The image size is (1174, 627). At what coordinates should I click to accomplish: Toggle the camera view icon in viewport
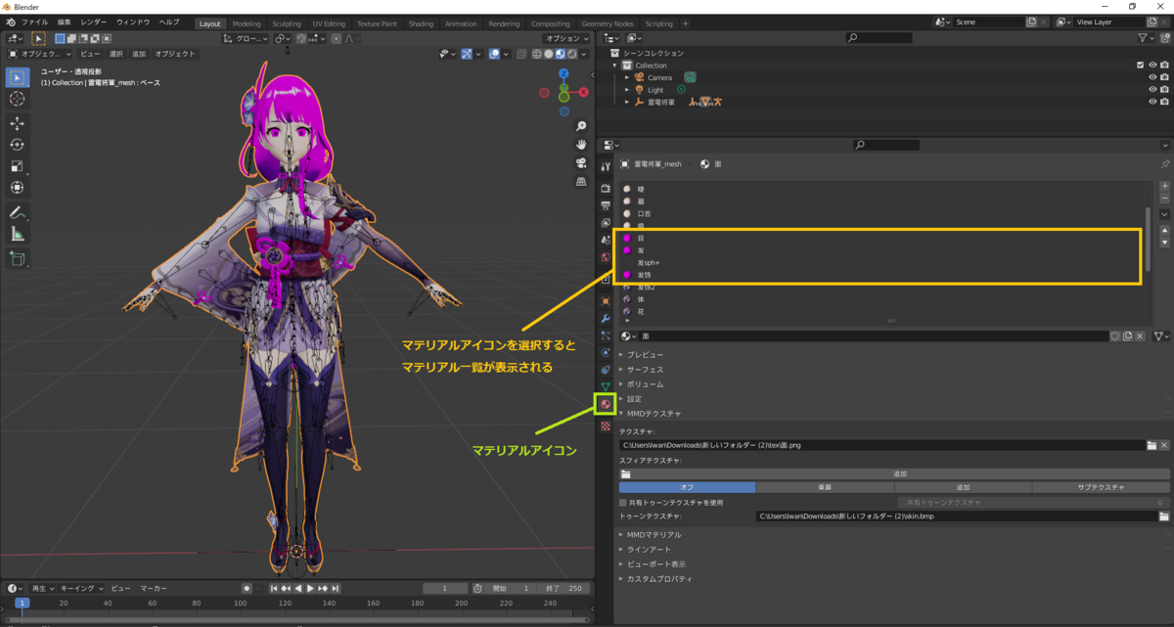pyautogui.click(x=581, y=164)
